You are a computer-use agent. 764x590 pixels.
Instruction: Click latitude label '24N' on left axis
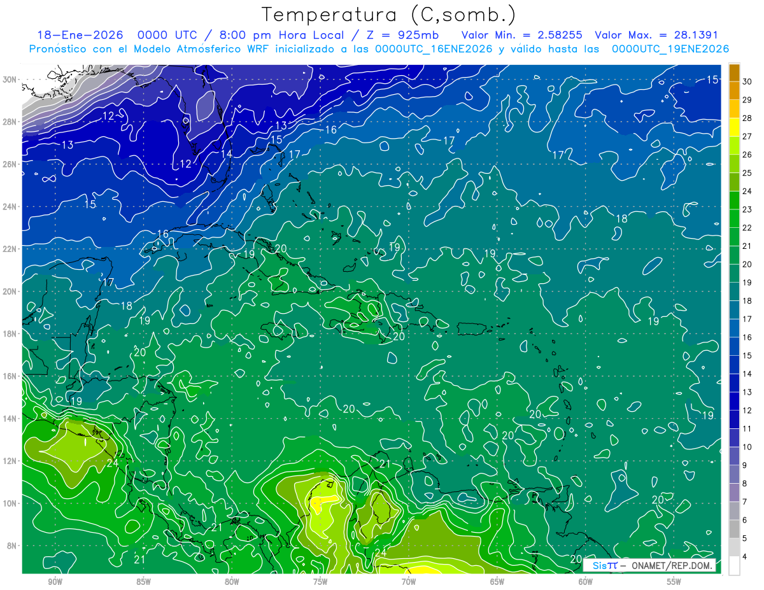click(10, 206)
